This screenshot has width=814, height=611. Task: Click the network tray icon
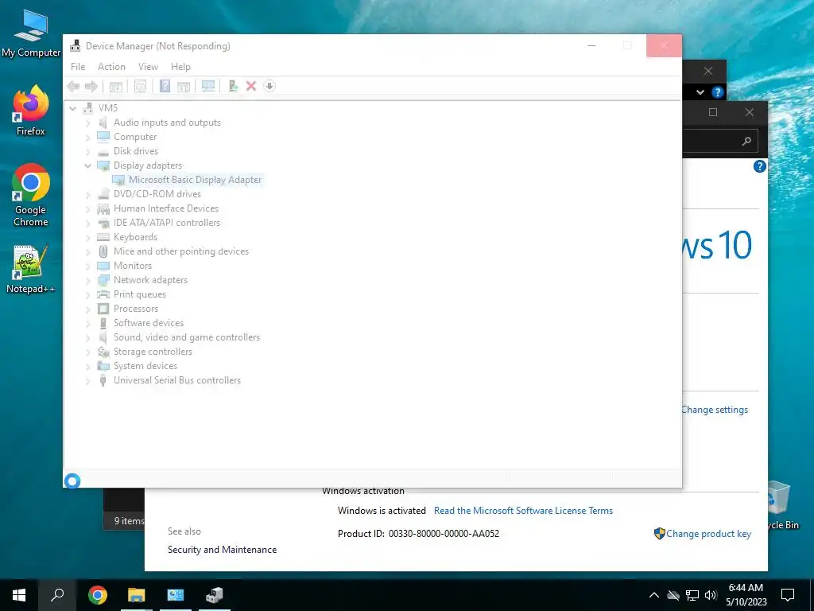click(x=692, y=595)
